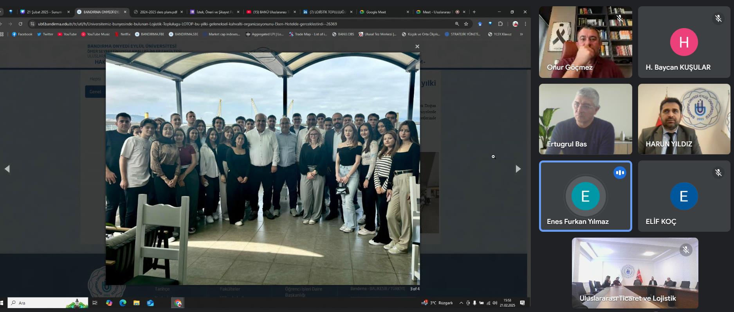Click muted mic icon on ELİF KOÇ tile
The height and width of the screenshot is (312, 734).
coord(718,173)
